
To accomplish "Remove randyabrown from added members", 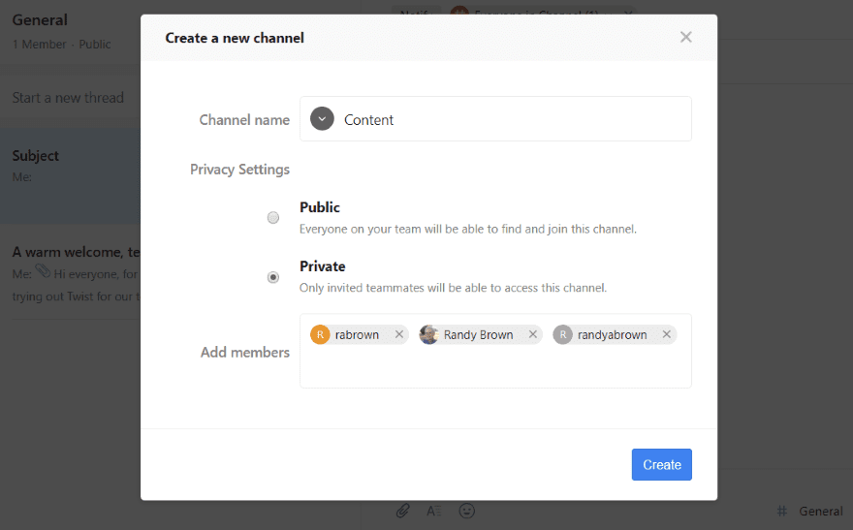I will pos(666,334).
